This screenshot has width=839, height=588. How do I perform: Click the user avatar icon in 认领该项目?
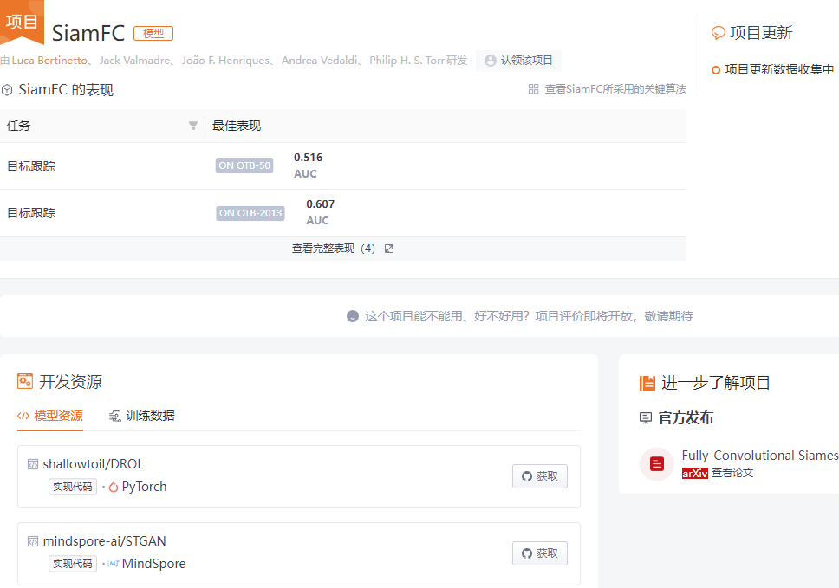490,61
